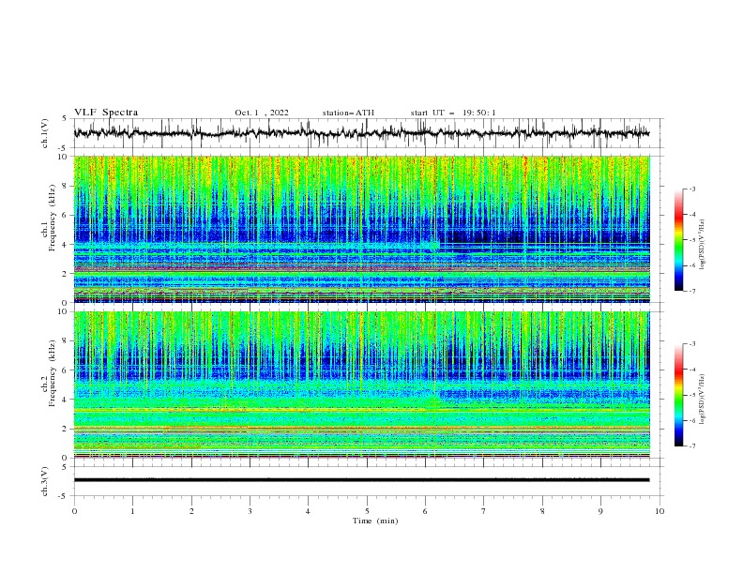743x574 pixels.
Task: Click the time axis tick label "8"
Action: click(542, 511)
